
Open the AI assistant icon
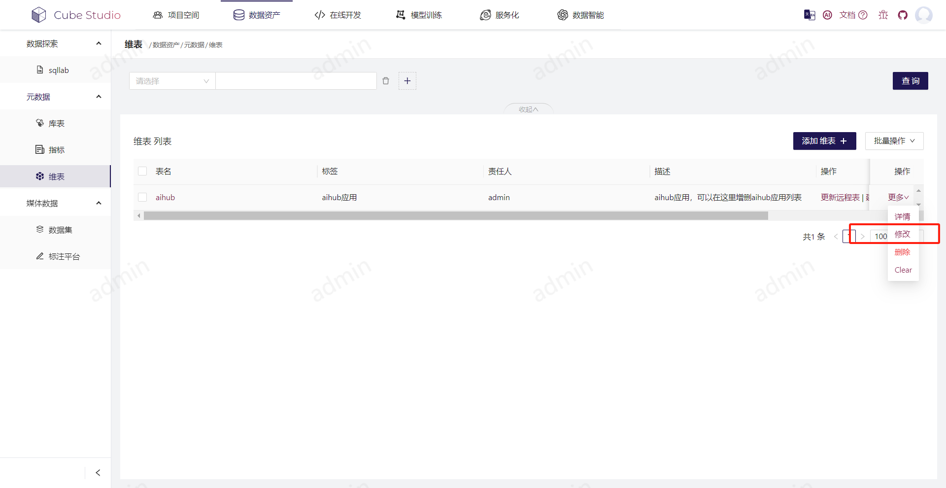827,15
